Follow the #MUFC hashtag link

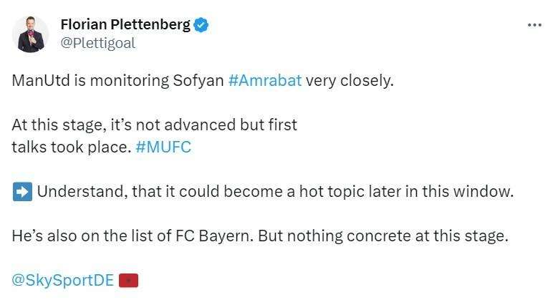point(163,147)
